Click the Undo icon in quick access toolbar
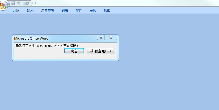This screenshot has width=219, height=110. (x=19, y=3)
